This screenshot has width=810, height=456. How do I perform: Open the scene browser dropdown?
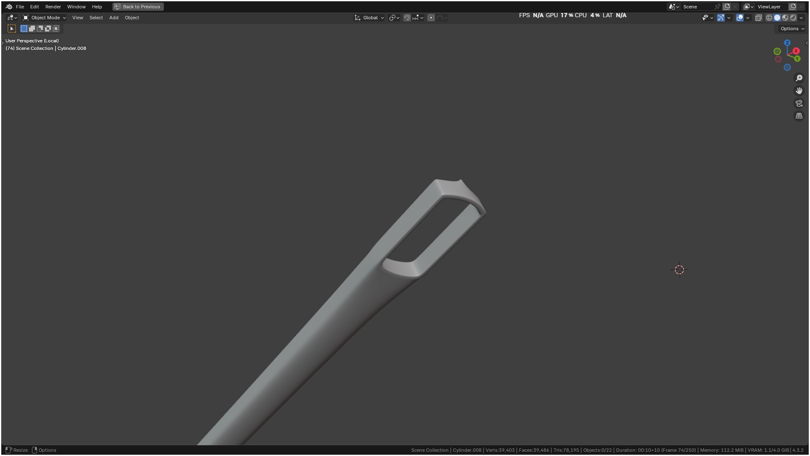point(674,7)
